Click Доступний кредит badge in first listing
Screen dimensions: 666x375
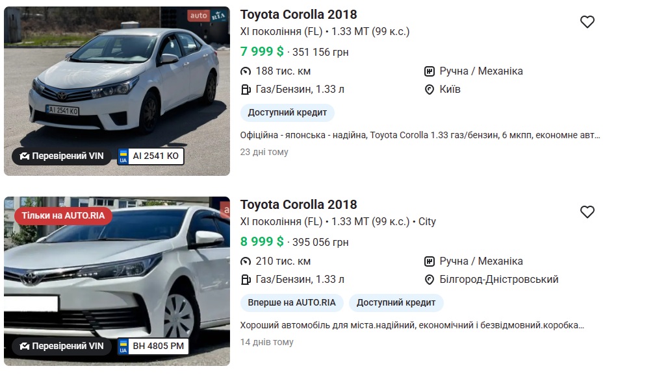click(x=287, y=112)
